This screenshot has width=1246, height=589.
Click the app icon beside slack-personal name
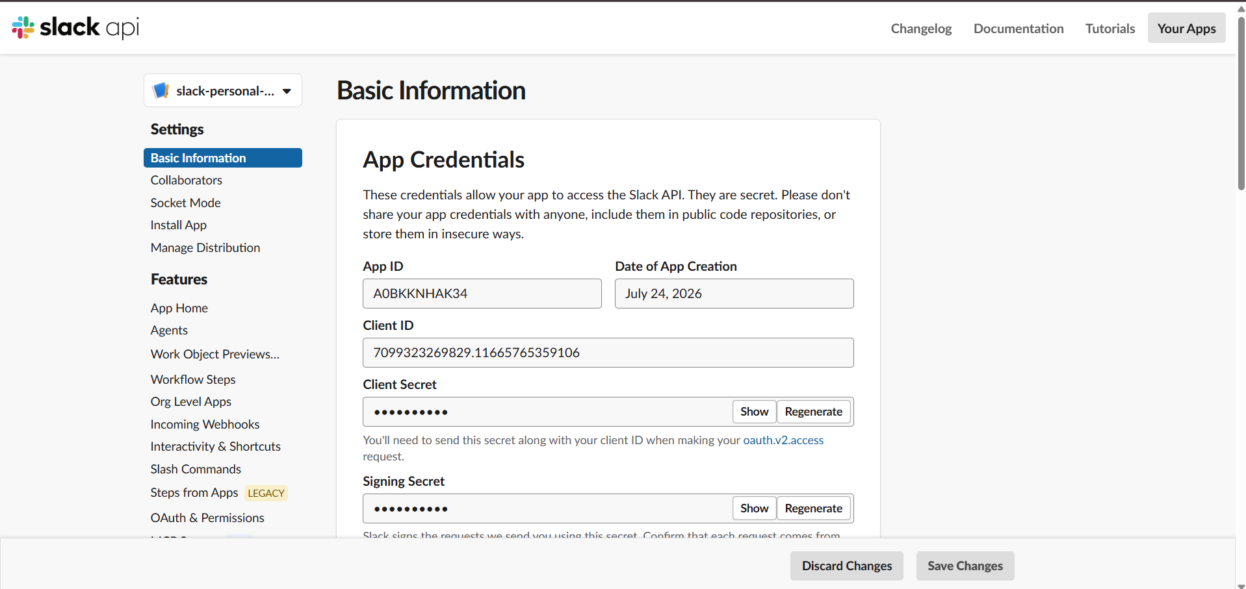click(x=161, y=90)
